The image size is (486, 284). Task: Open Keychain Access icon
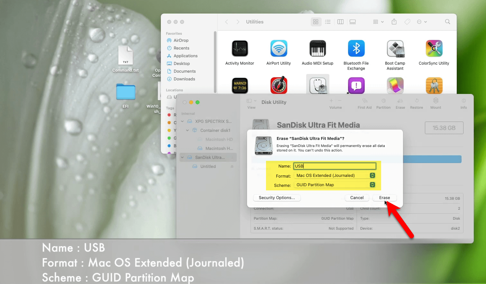coord(434,86)
